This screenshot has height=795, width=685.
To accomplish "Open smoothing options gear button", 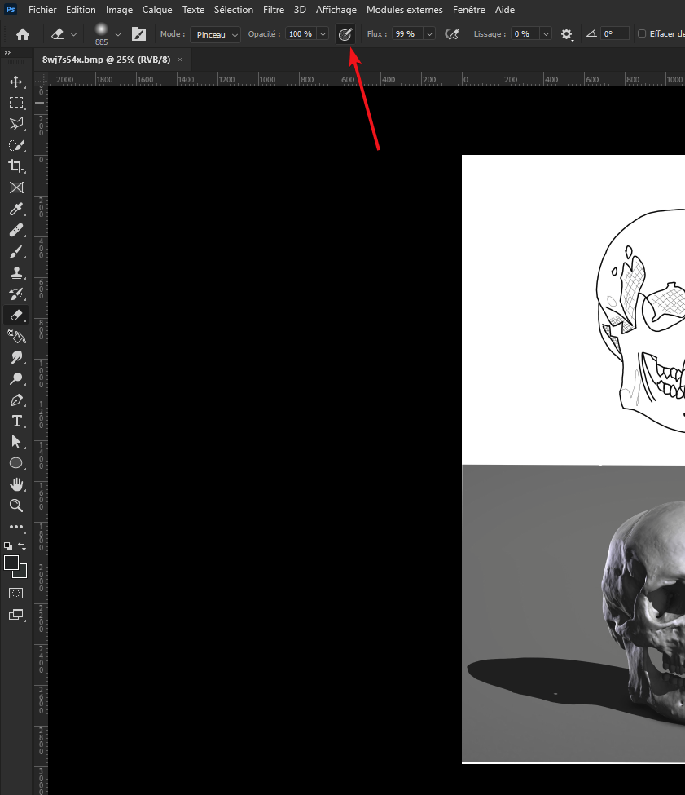I will click(x=567, y=34).
